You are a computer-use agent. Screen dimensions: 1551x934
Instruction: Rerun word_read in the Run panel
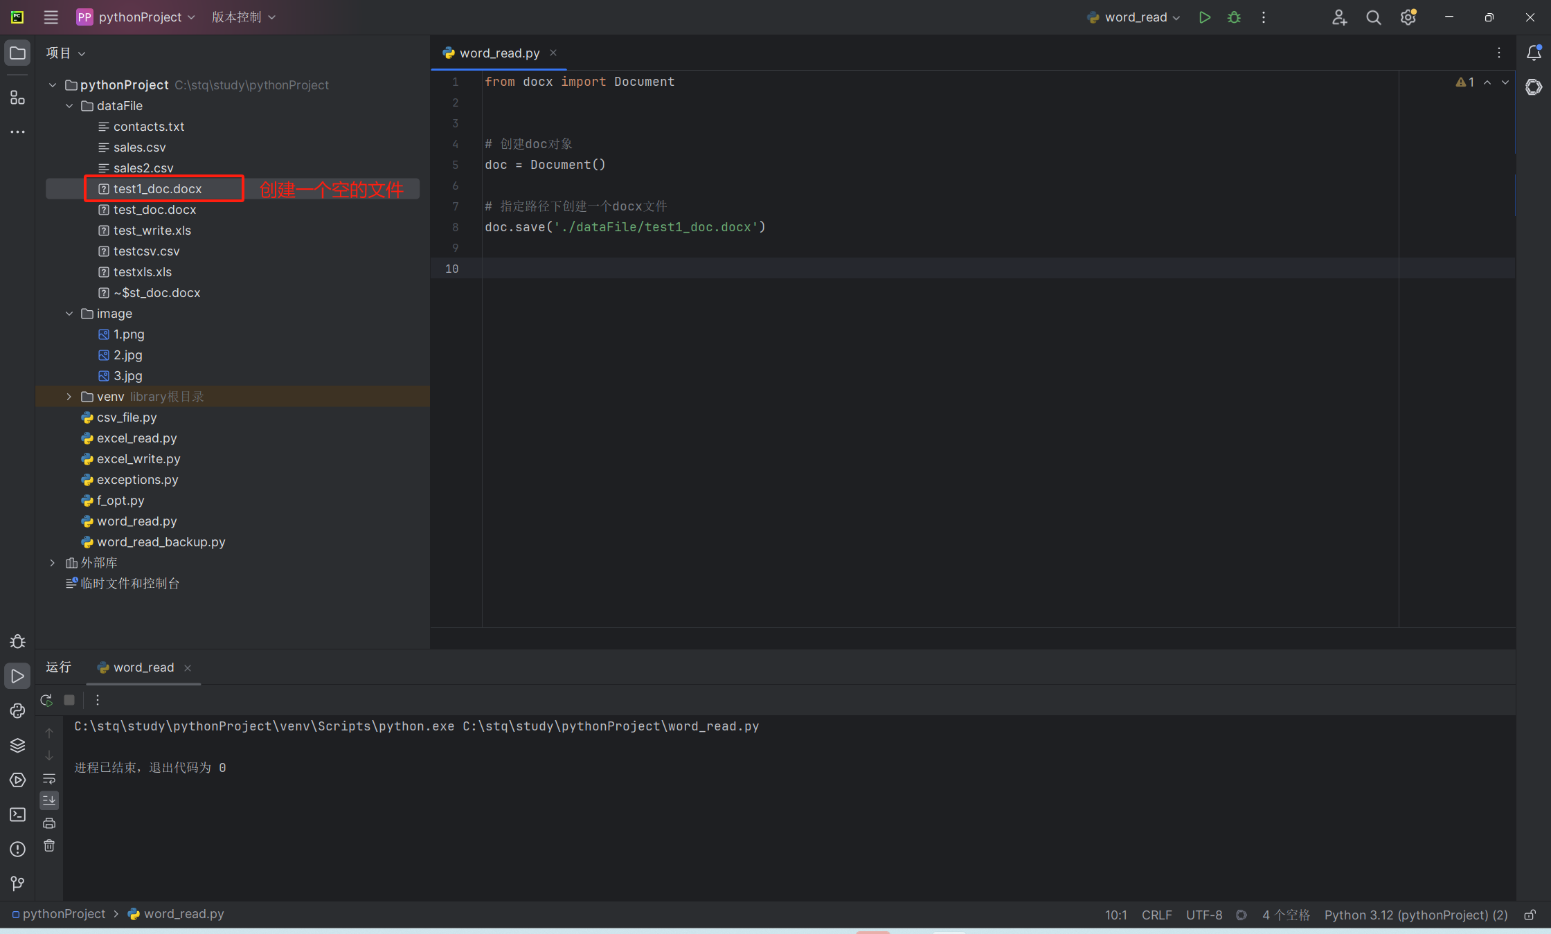pyautogui.click(x=46, y=700)
